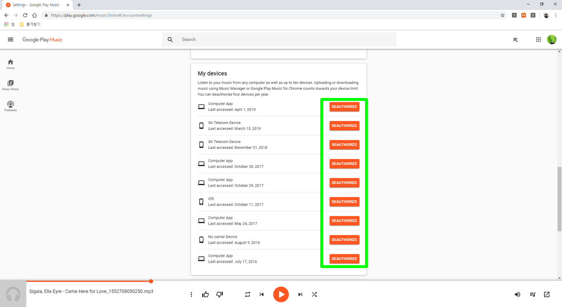Click the volume speaker icon

[x=517, y=294]
